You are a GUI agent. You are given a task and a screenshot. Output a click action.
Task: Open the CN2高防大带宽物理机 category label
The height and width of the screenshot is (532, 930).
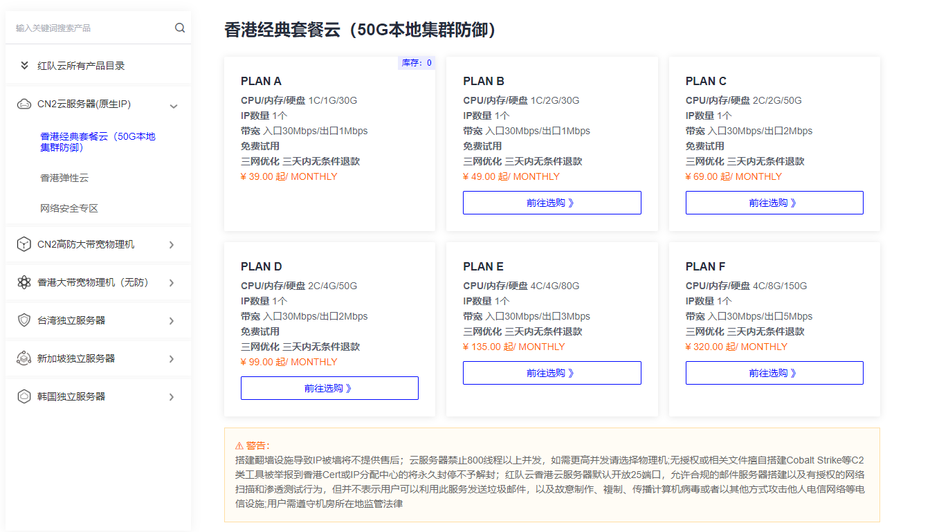[86, 244]
